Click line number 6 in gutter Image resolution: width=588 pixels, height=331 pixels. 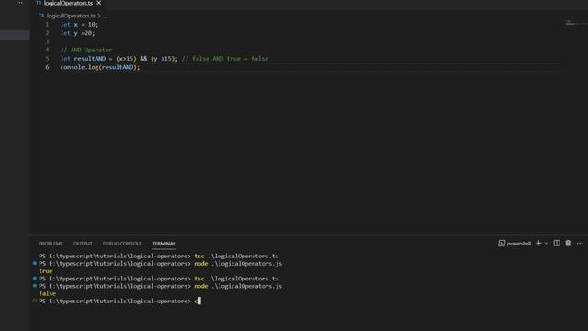tap(47, 67)
